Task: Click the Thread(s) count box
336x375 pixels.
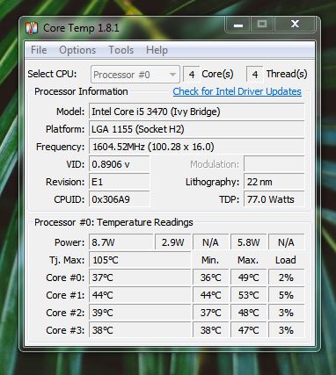Action: point(255,75)
